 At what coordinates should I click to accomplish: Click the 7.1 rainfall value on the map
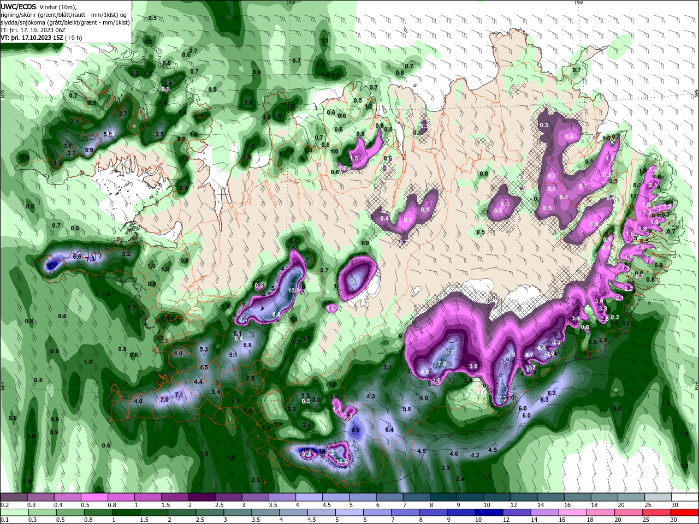click(179, 395)
